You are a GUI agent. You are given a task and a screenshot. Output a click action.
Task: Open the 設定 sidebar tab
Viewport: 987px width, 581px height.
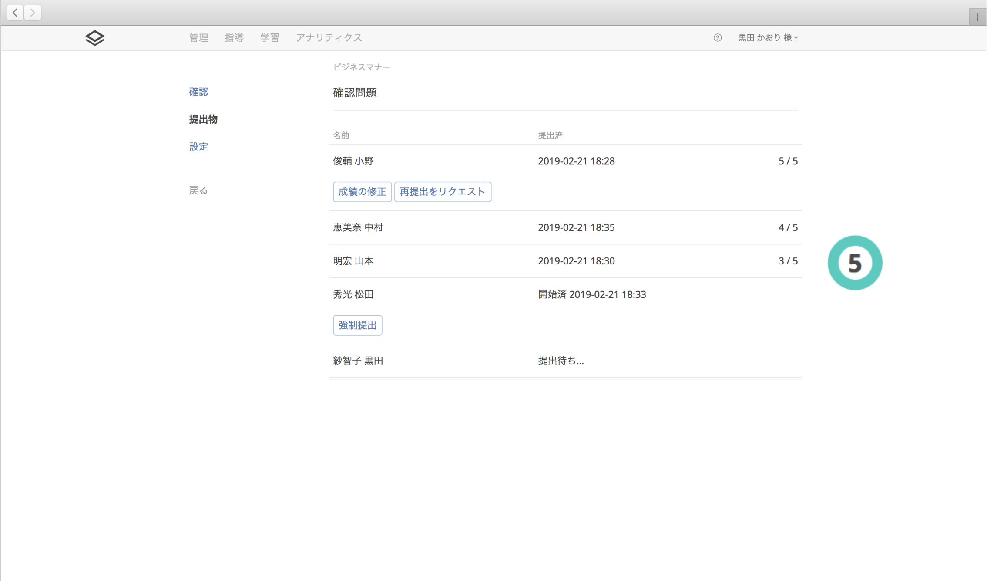[198, 147]
